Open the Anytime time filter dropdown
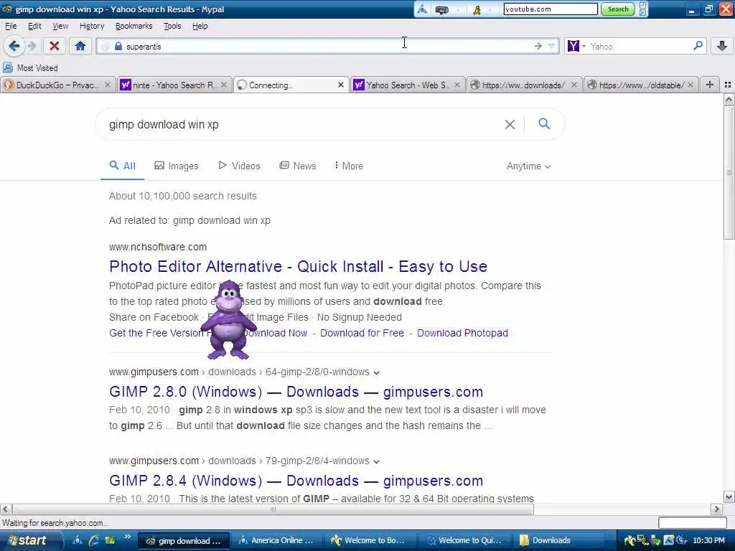Screen dimensions: 735x551 point(528,166)
